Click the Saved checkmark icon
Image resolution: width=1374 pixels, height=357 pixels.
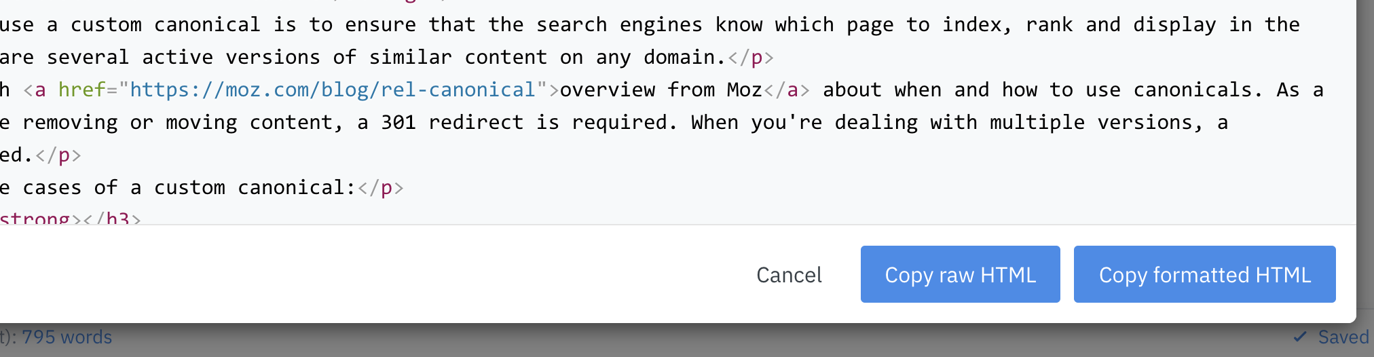click(x=1299, y=337)
